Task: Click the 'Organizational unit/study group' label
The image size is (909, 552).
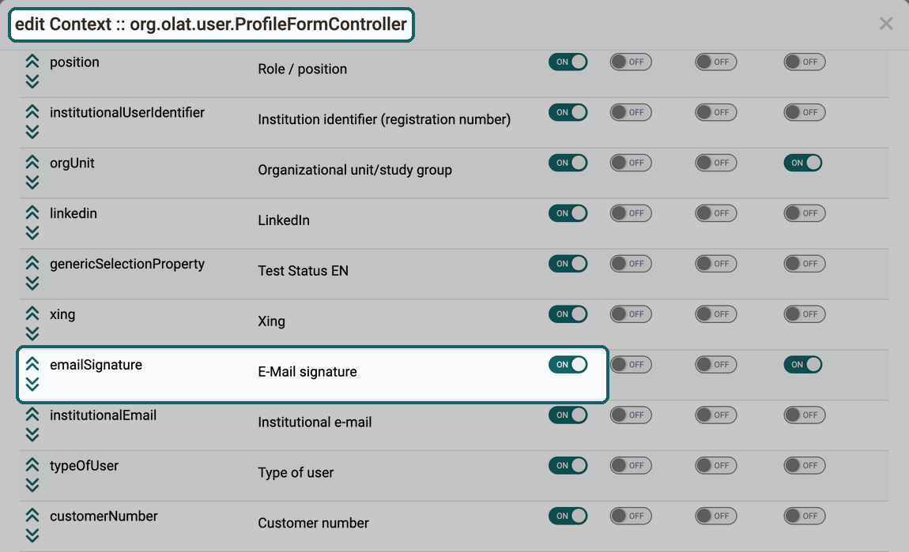Action: pyautogui.click(x=355, y=171)
